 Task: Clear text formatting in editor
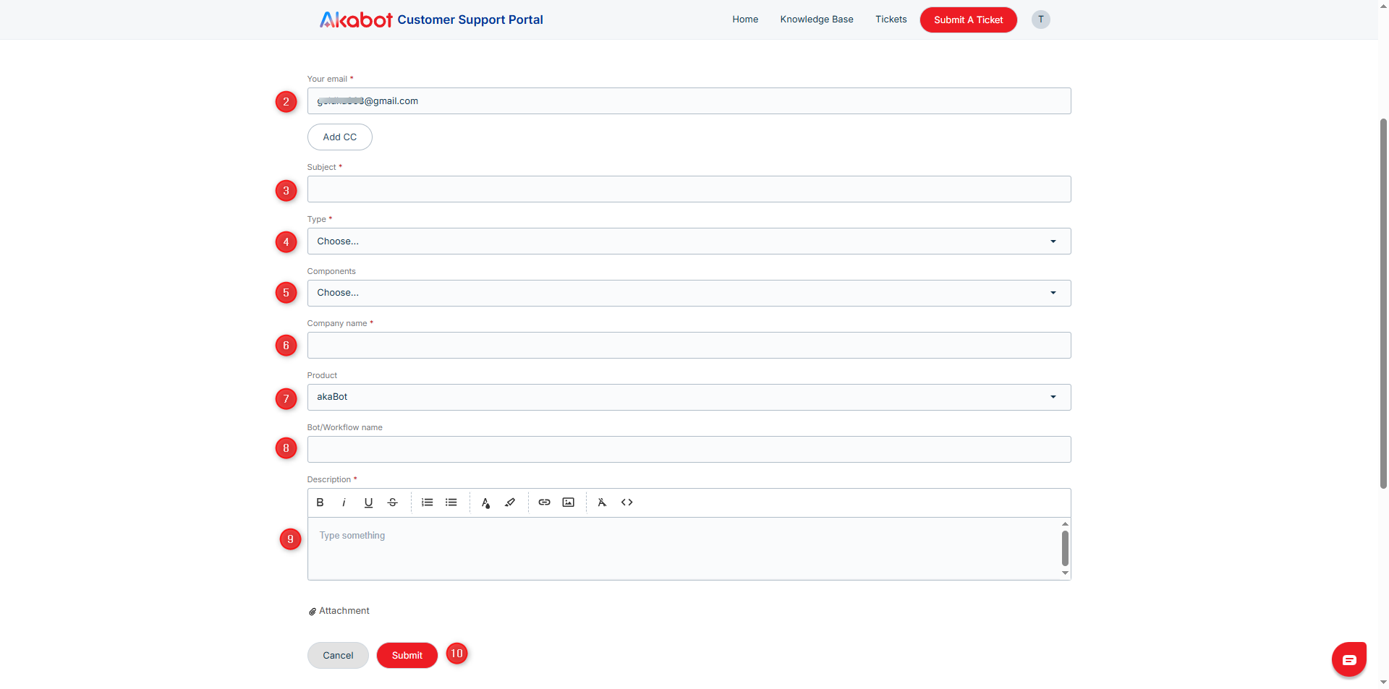(x=602, y=502)
